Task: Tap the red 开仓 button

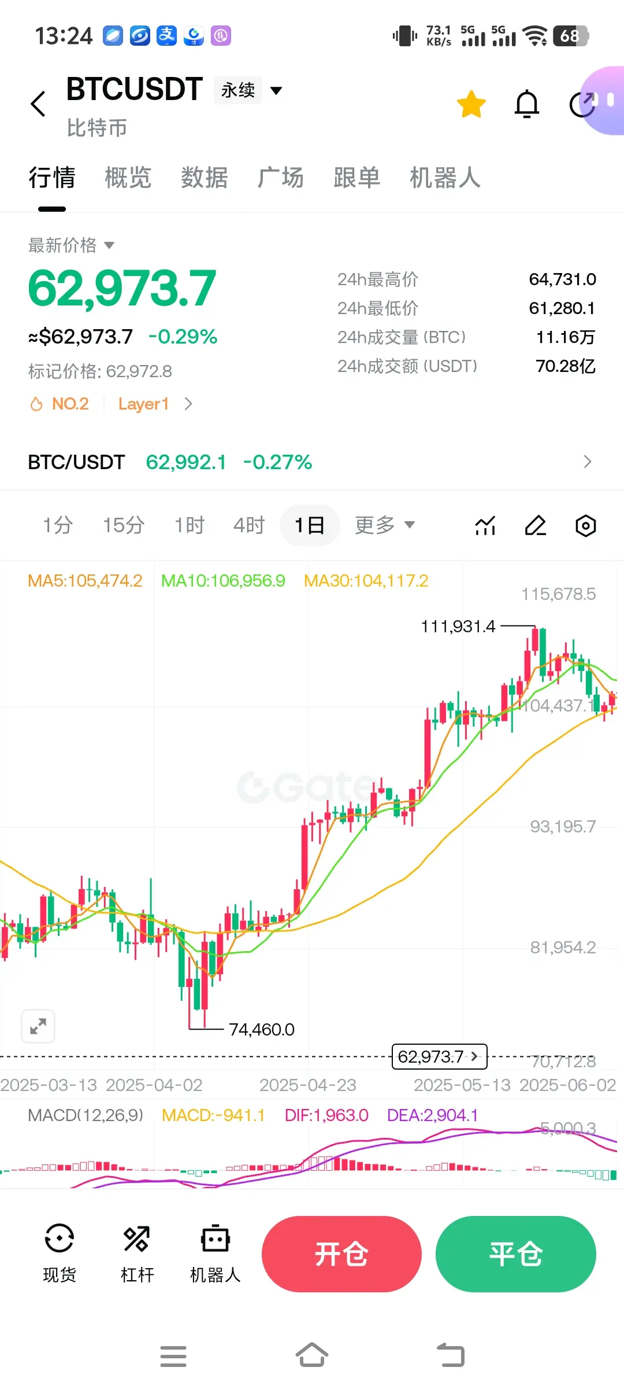Action: [x=341, y=1254]
